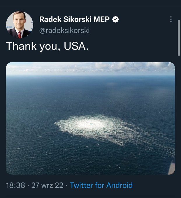The width and height of the screenshot is (181, 198).
Task: Click the dark center of the bubbling vortex
Action: point(93,125)
